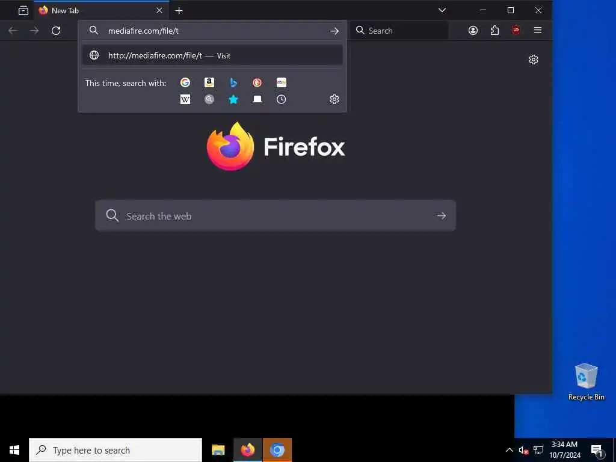Close the Firefox window

coord(538,10)
